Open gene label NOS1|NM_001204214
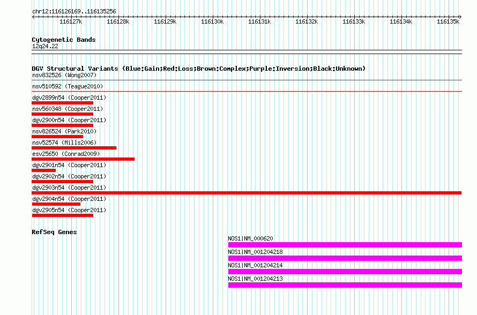Screen dimensions: 477x315 [x=255, y=265]
